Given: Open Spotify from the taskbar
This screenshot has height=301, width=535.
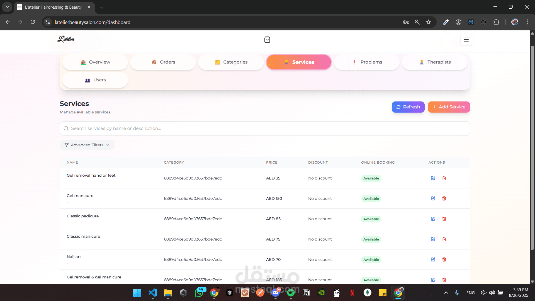Looking at the screenshot, I should click(291, 293).
